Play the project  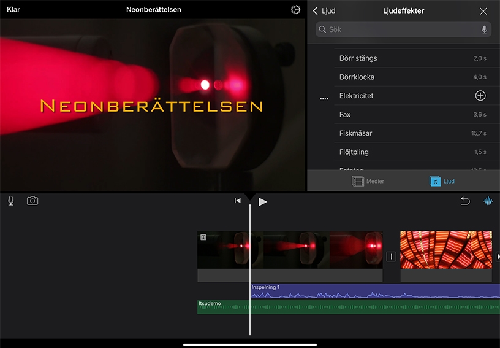(x=262, y=201)
